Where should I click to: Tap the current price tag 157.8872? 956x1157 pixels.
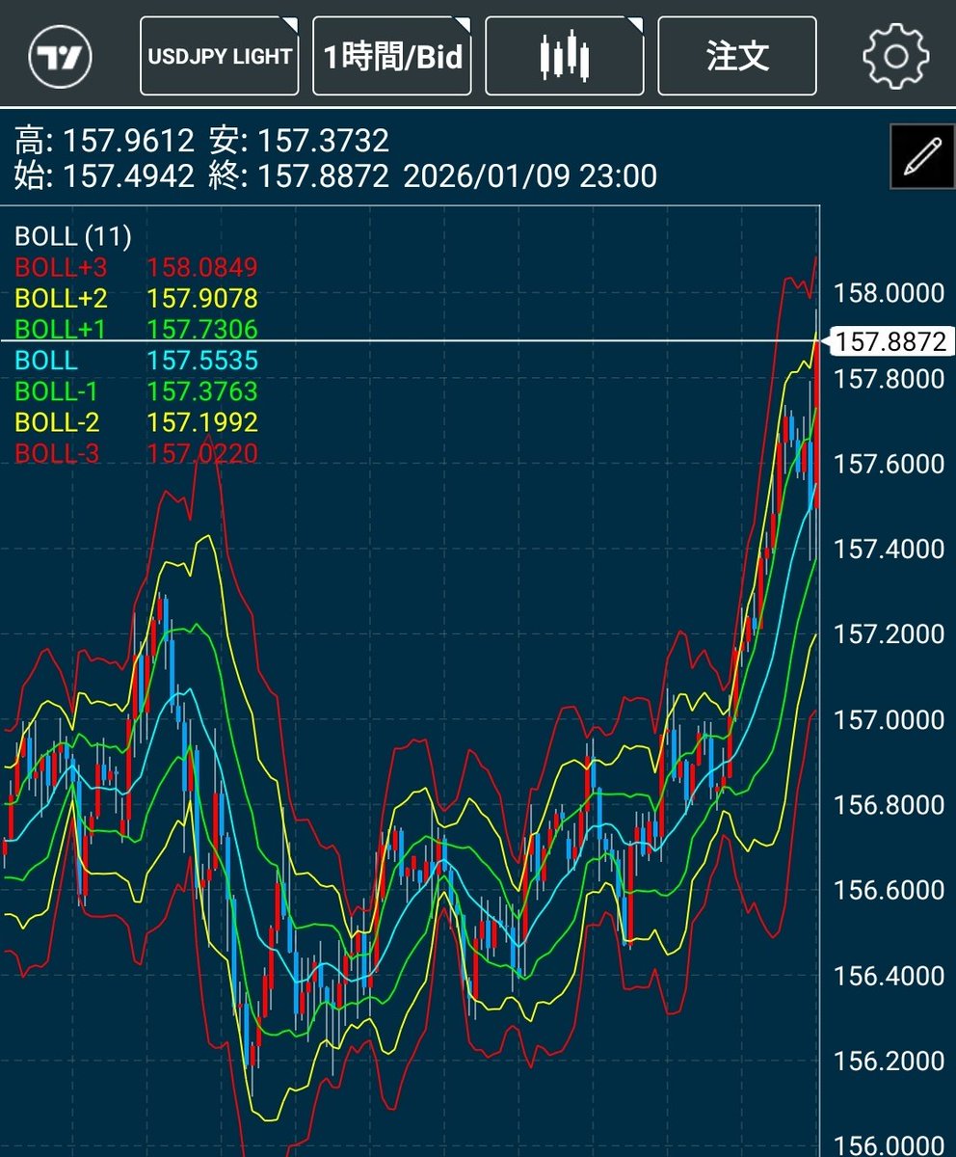click(x=890, y=341)
